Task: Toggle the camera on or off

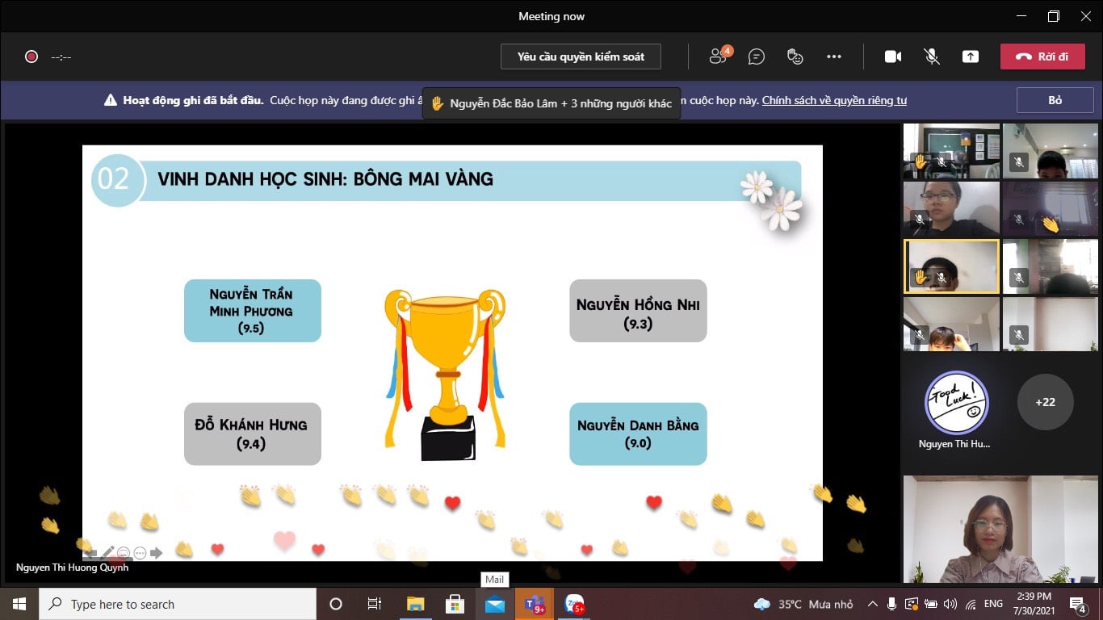Action: click(x=893, y=57)
